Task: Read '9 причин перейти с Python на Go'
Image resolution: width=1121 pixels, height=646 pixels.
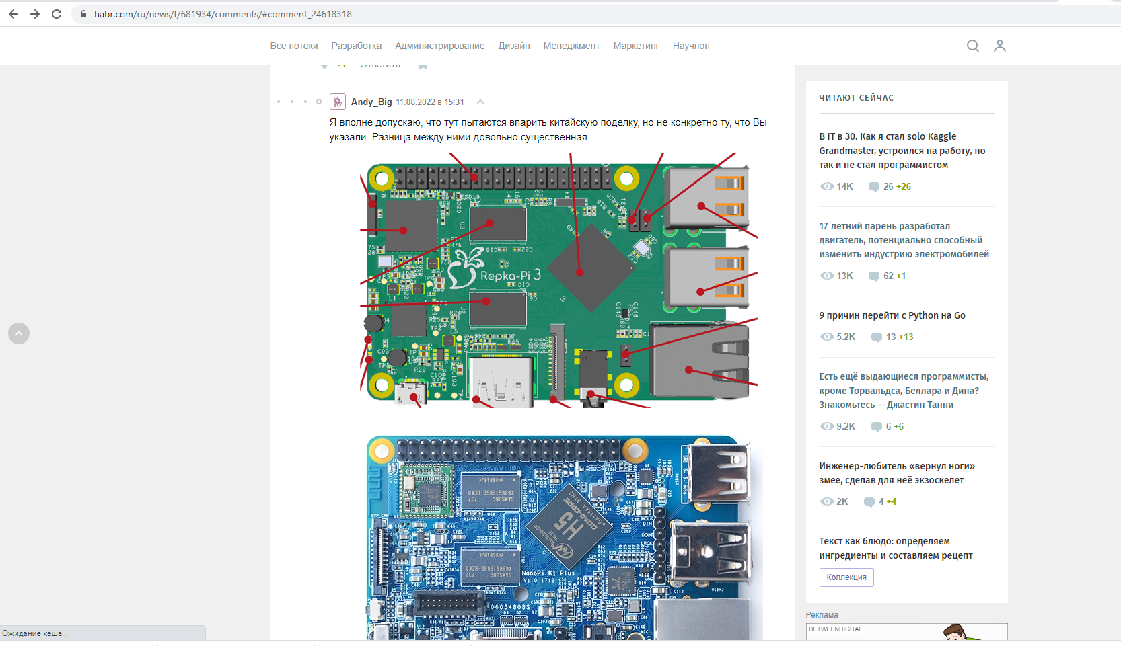Action: tap(892, 315)
